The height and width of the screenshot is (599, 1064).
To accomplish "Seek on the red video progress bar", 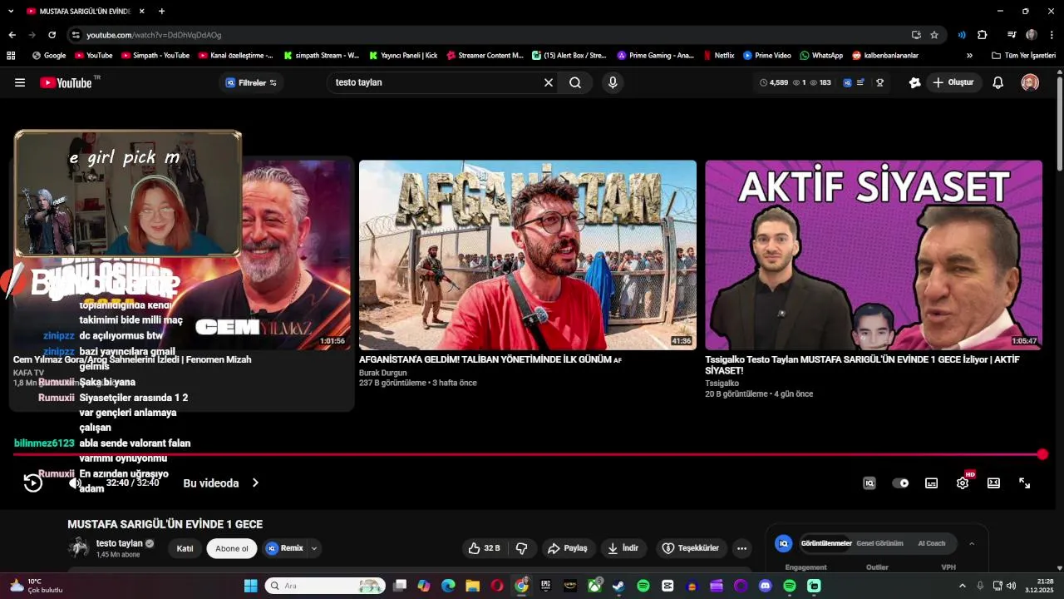I will coord(527,454).
